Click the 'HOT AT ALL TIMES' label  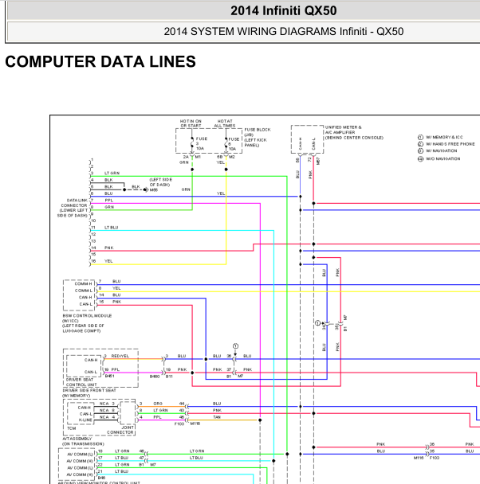(x=225, y=123)
